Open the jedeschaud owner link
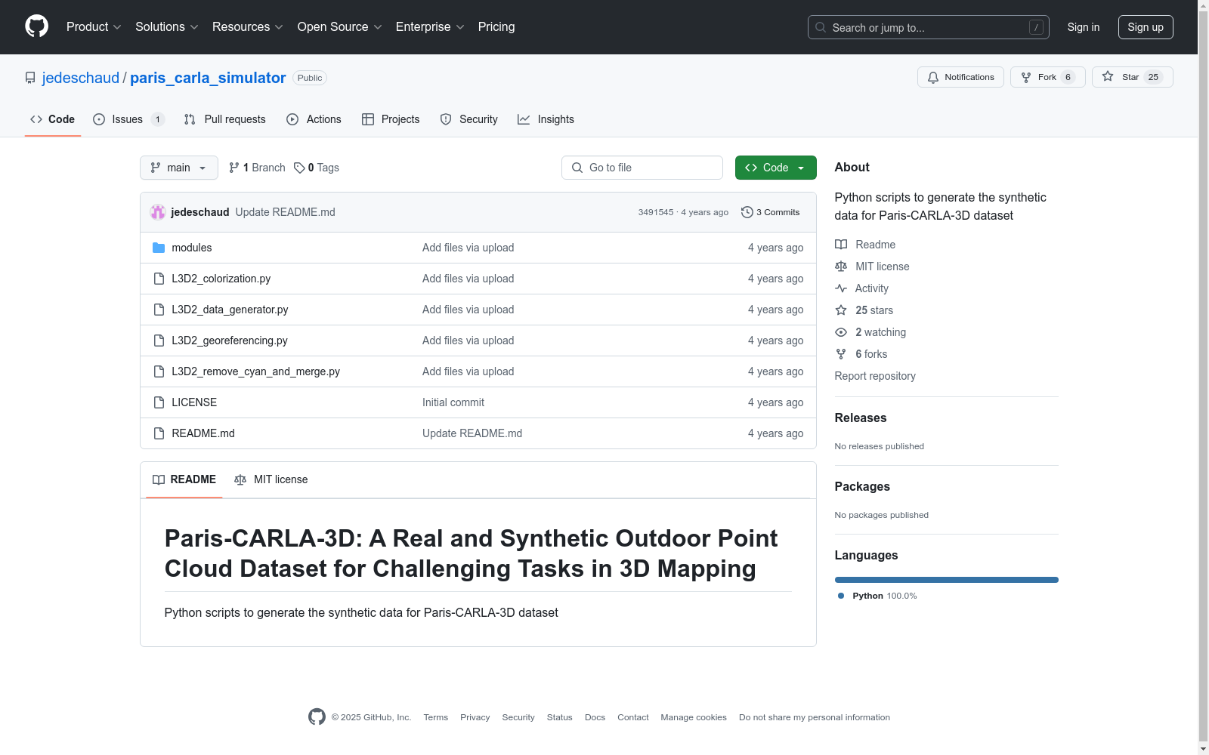This screenshot has height=755, width=1209. 81,78
